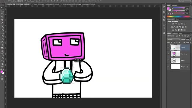Select the Eyedropper tool
The height and width of the screenshot is (108, 192).
click(2, 23)
